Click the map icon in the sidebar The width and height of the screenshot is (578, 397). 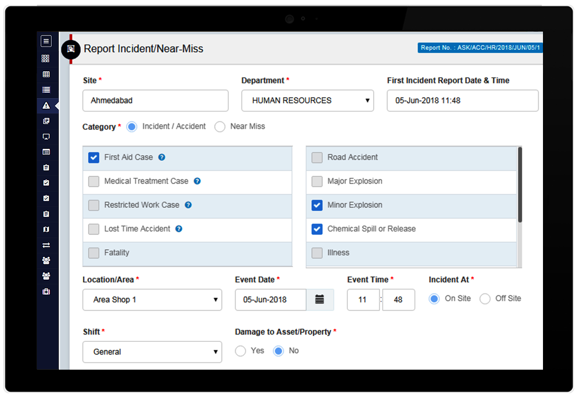coord(46,230)
